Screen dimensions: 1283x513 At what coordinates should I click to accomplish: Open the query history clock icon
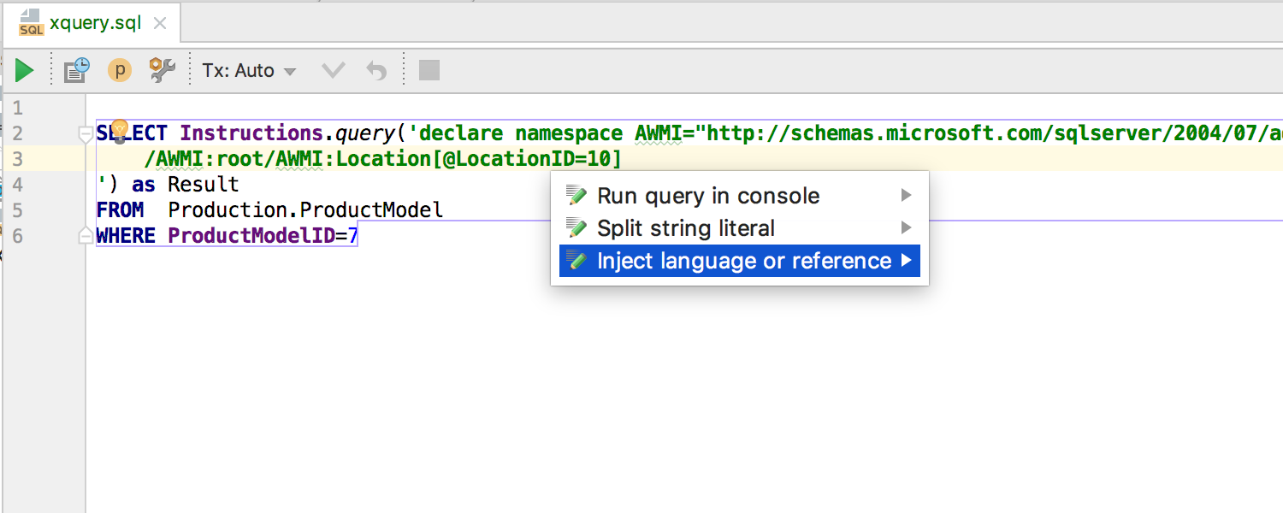[77, 70]
